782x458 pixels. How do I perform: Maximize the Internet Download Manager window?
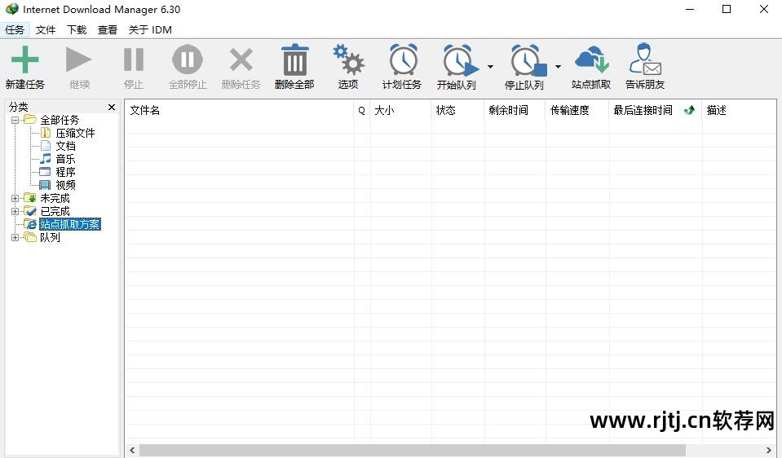tap(727, 9)
